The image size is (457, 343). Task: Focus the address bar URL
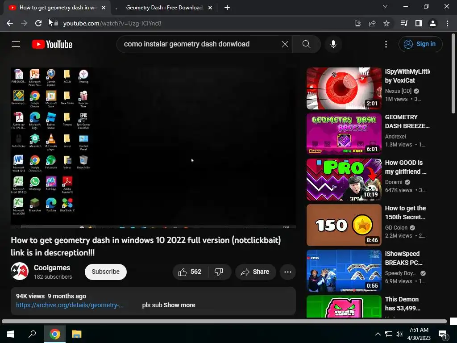click(x=112, y=23)
